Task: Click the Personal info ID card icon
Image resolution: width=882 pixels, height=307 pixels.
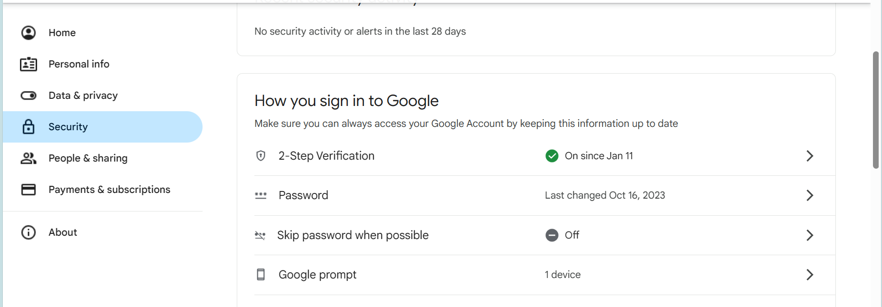Action: [29, 64]
